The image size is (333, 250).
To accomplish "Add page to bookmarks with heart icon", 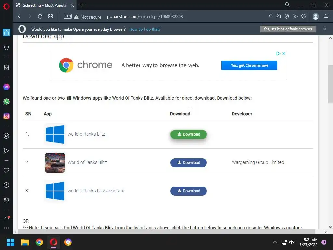I will (304, 16).
